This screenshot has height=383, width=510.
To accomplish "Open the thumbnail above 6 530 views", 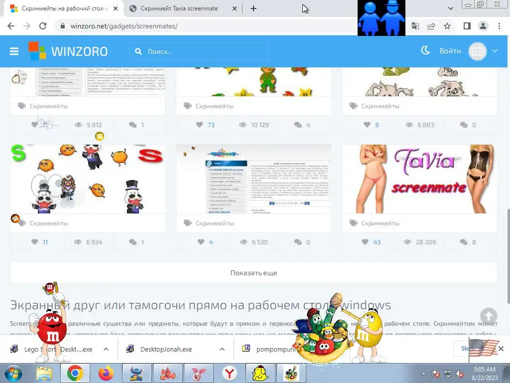I will tap(254, 179).
